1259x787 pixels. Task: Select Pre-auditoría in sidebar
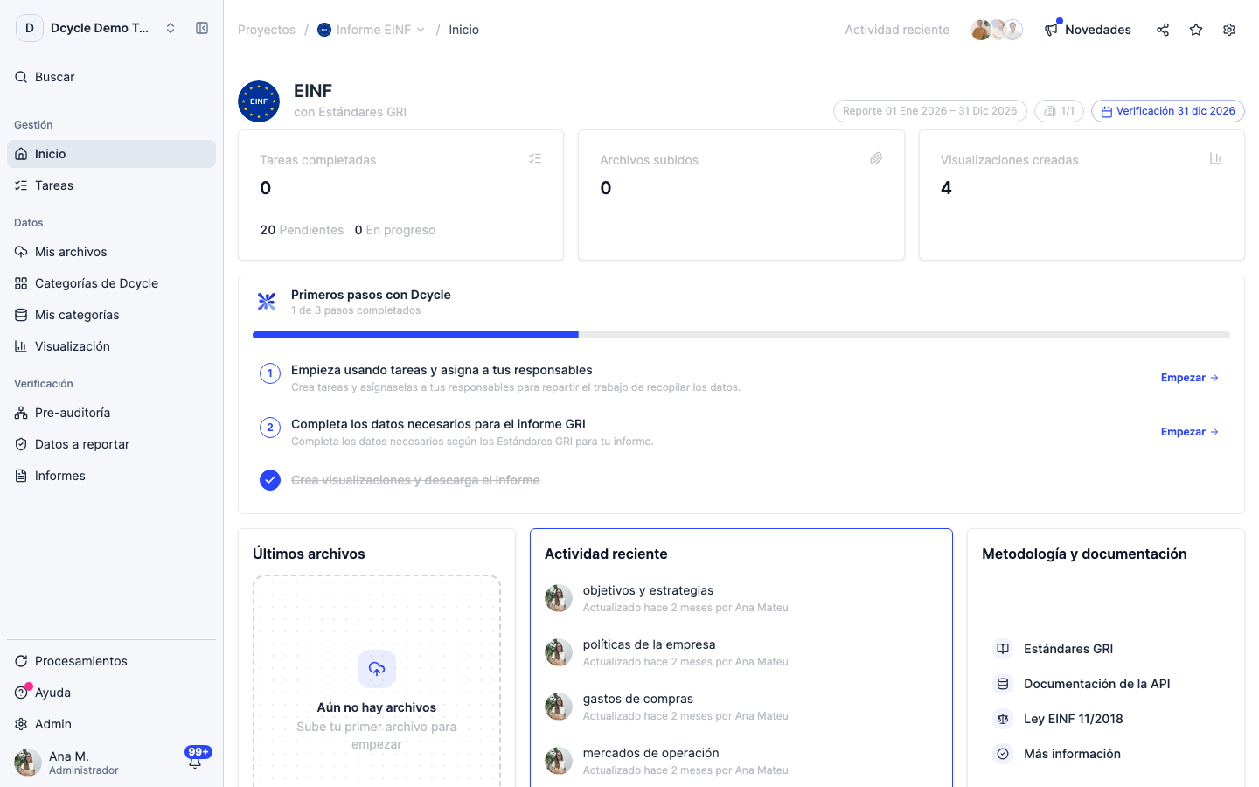pyautogui.click(x=111, y=413)
